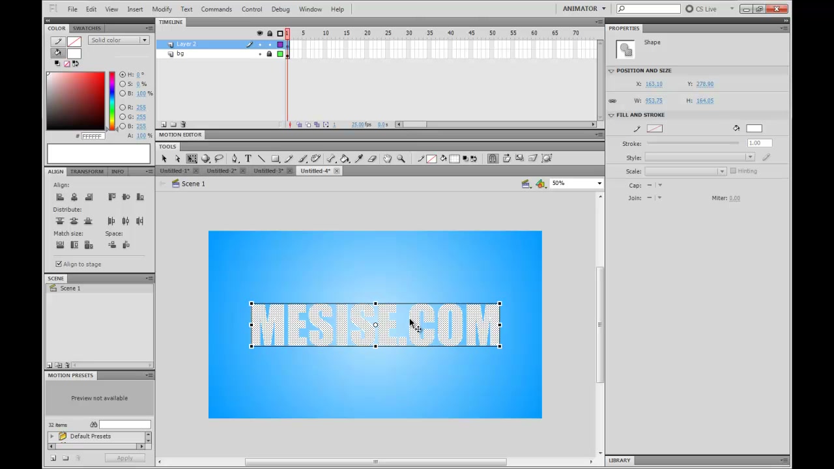Select the Eraser tool
Screen dimensions: 834x469
[x=372, y=158]
